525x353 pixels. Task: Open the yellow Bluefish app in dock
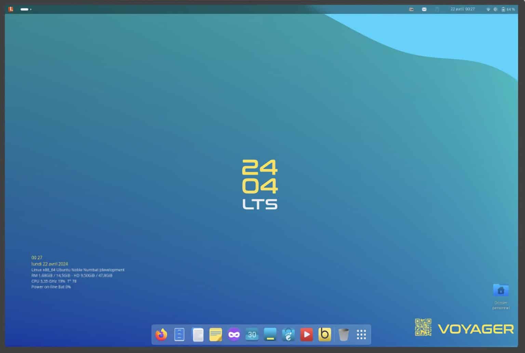pos(325,335)
